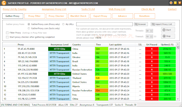Click the table scrollbar down arrow
This screenshot has height=107, width=182.
(178, 99)
